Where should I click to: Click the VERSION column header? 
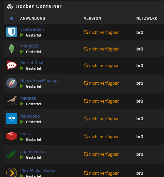point(92,18)
